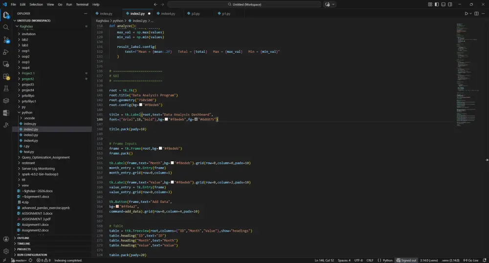Toggle the bottom panel visibility
The height and width of the screenshot is (263, 489).
click(443, 4)
